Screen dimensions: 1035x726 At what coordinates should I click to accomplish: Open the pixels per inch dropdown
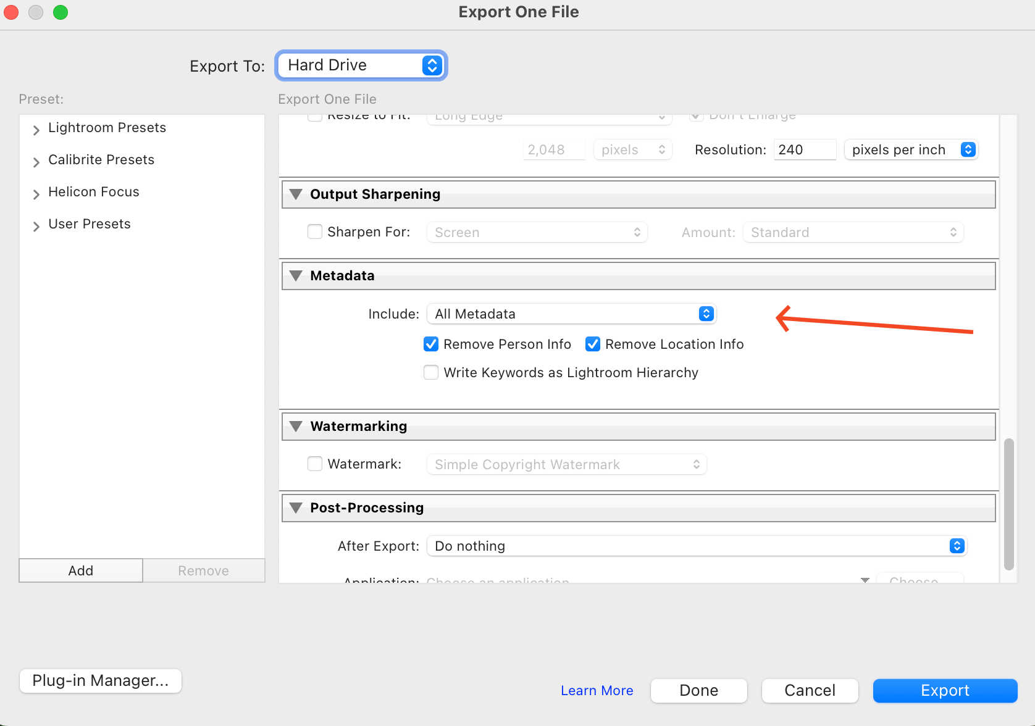point(911,150)
